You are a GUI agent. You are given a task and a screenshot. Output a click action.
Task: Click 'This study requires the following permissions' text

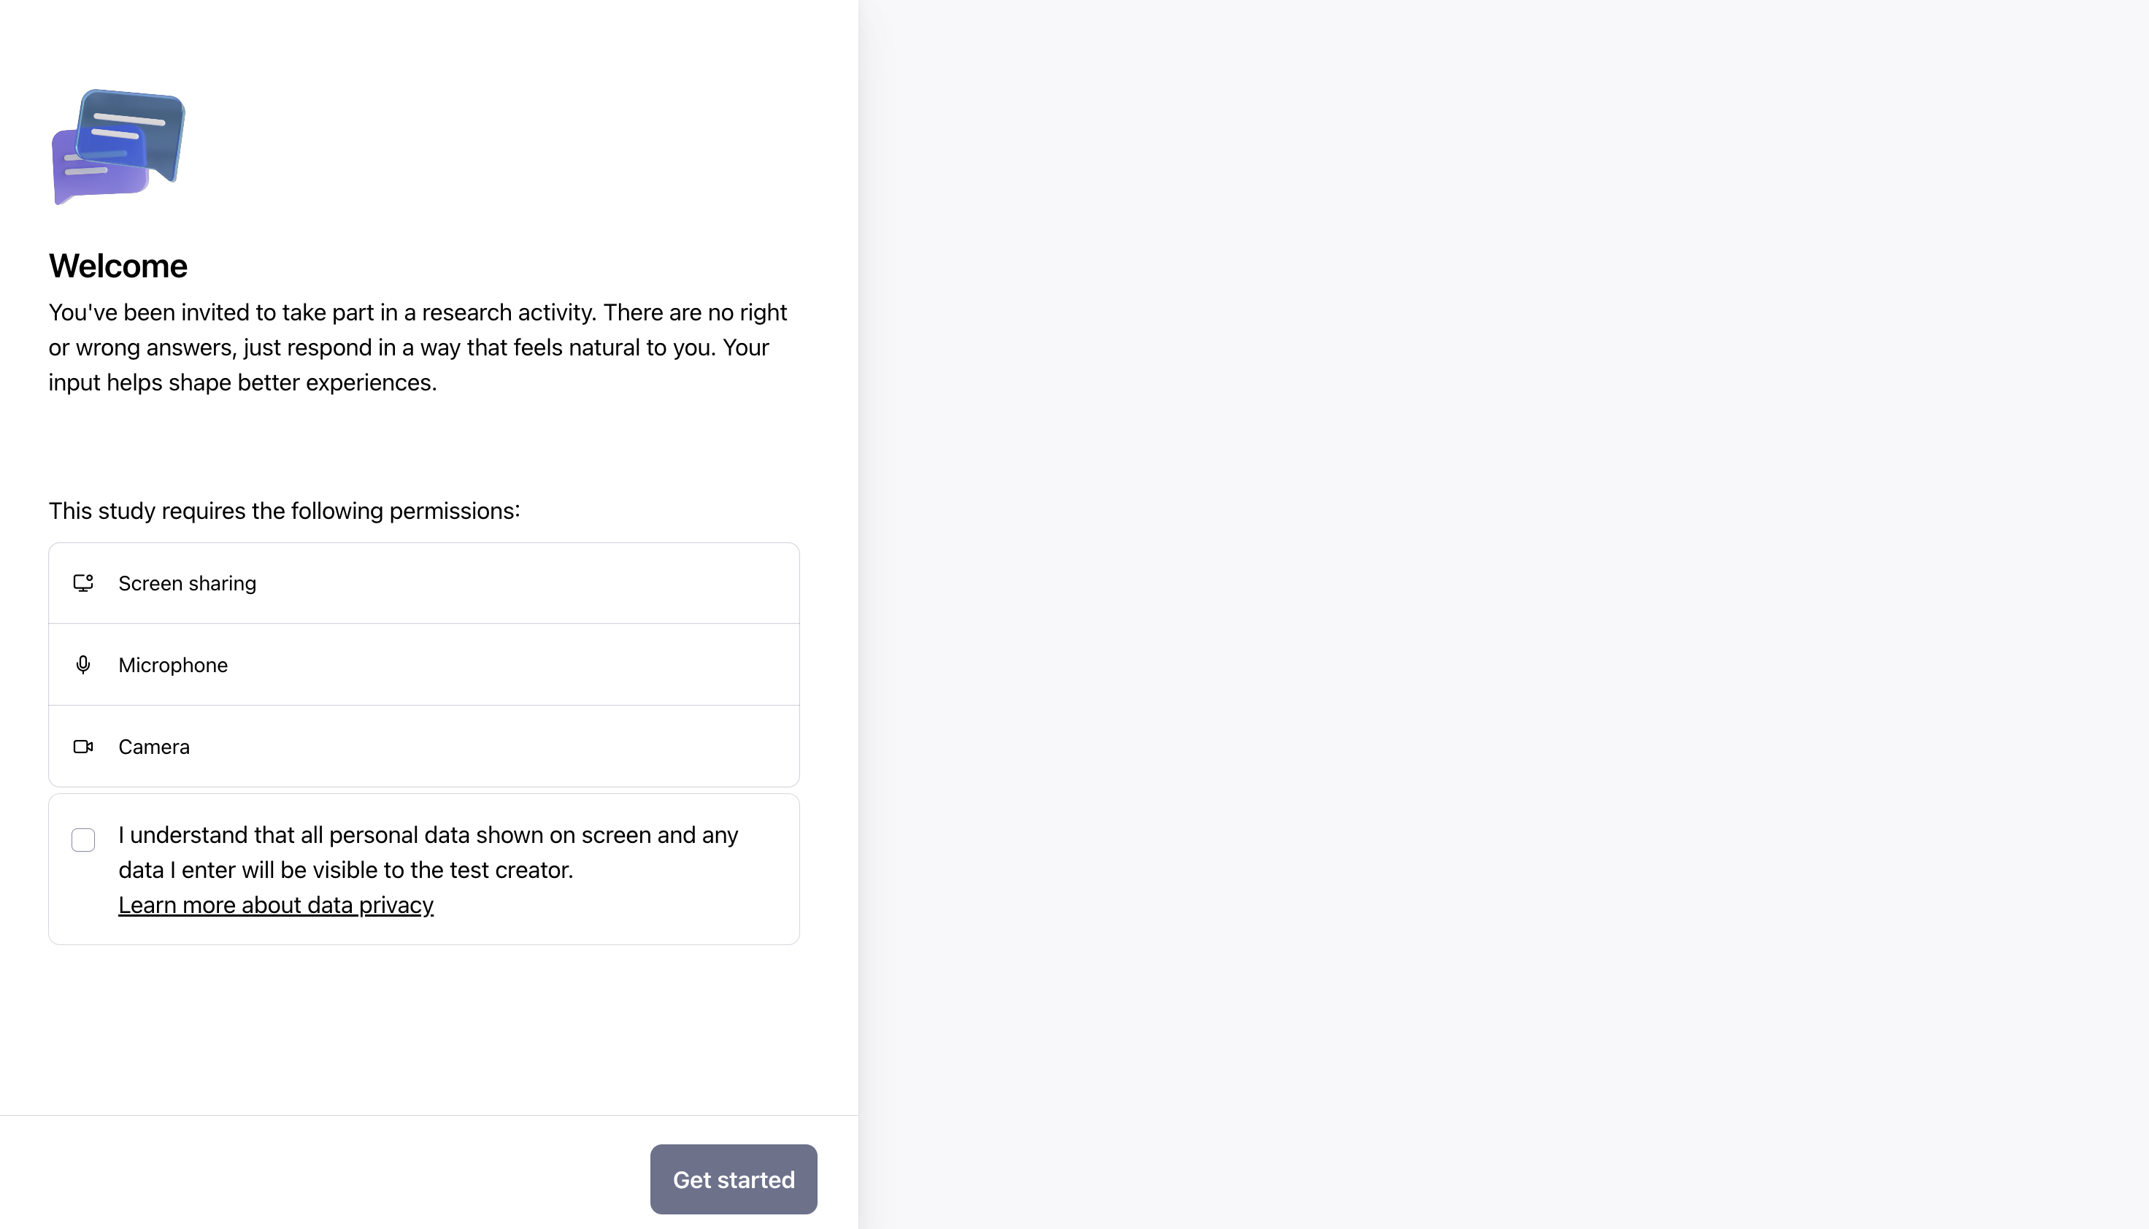point(284,511)
